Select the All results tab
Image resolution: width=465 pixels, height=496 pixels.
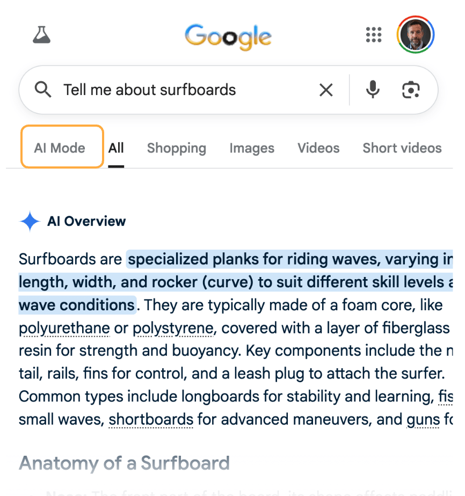(x=116, y=148)
